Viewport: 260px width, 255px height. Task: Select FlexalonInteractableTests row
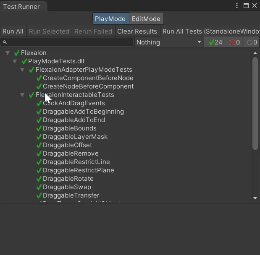tap(126, 95)
